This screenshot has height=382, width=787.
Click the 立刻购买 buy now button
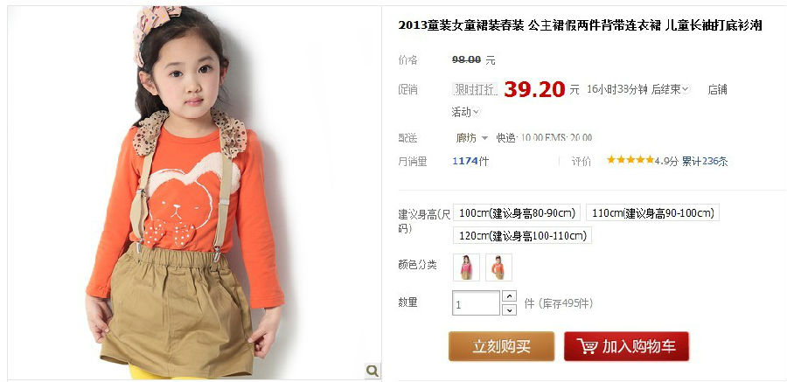coord(501,346)
